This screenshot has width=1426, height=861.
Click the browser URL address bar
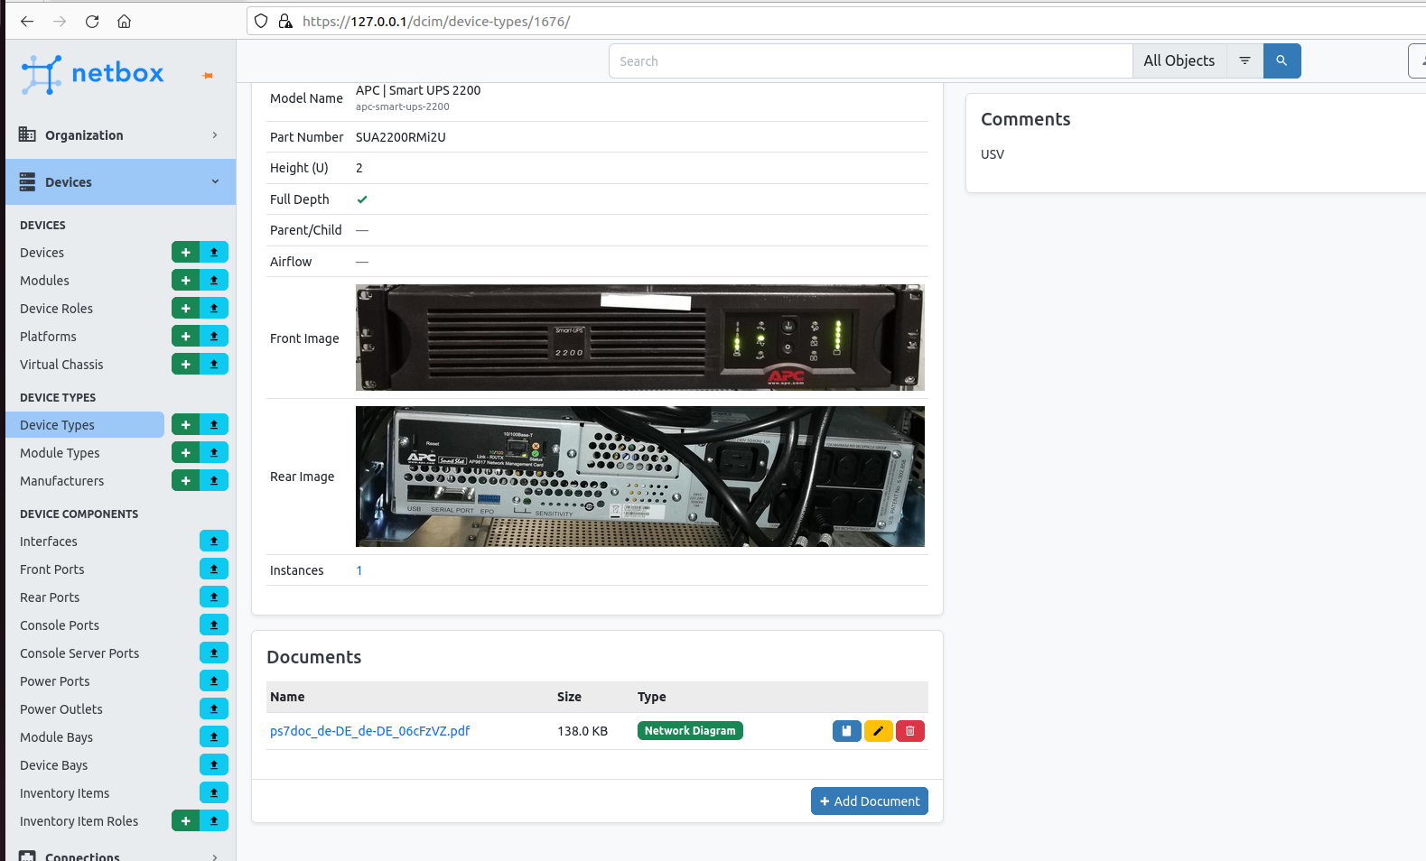pos(835,21)
